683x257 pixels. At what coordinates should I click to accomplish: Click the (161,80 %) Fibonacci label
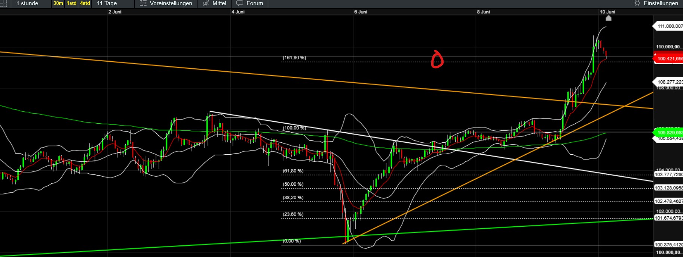294,58
